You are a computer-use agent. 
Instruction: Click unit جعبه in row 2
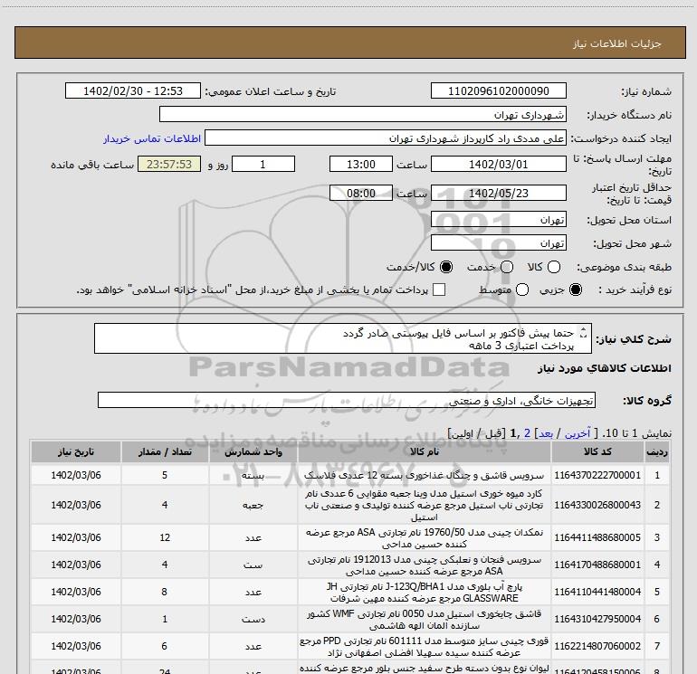pyautogui.click(x=253, y=505)
